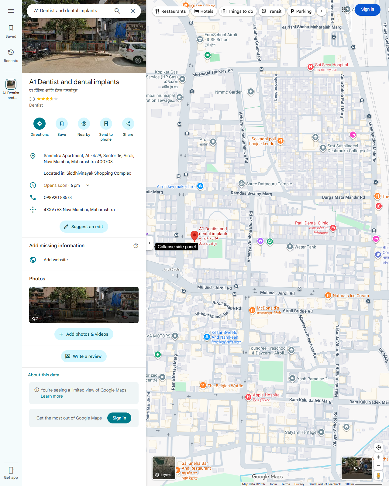The image size is (389, 486).
Task: Select Sai Seva Hospital marker
Action: (x=310, y=67)
